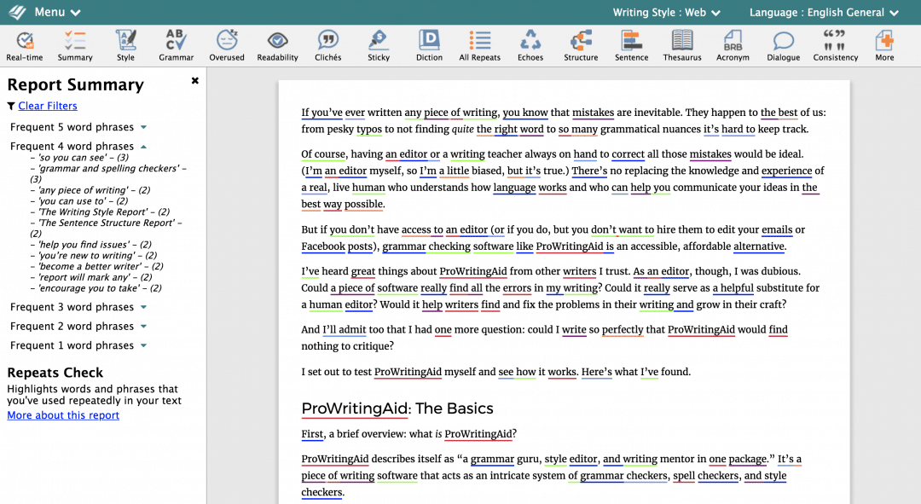Open the 'More about this report' link
Image resolution: width=921 pixels, height=504 pixels.
(x=63, y=414)
